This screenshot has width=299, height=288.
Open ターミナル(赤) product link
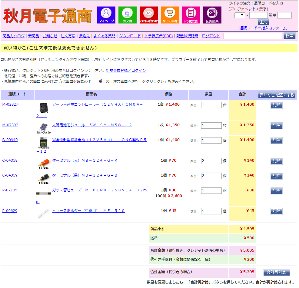click(x=85, y=161)
